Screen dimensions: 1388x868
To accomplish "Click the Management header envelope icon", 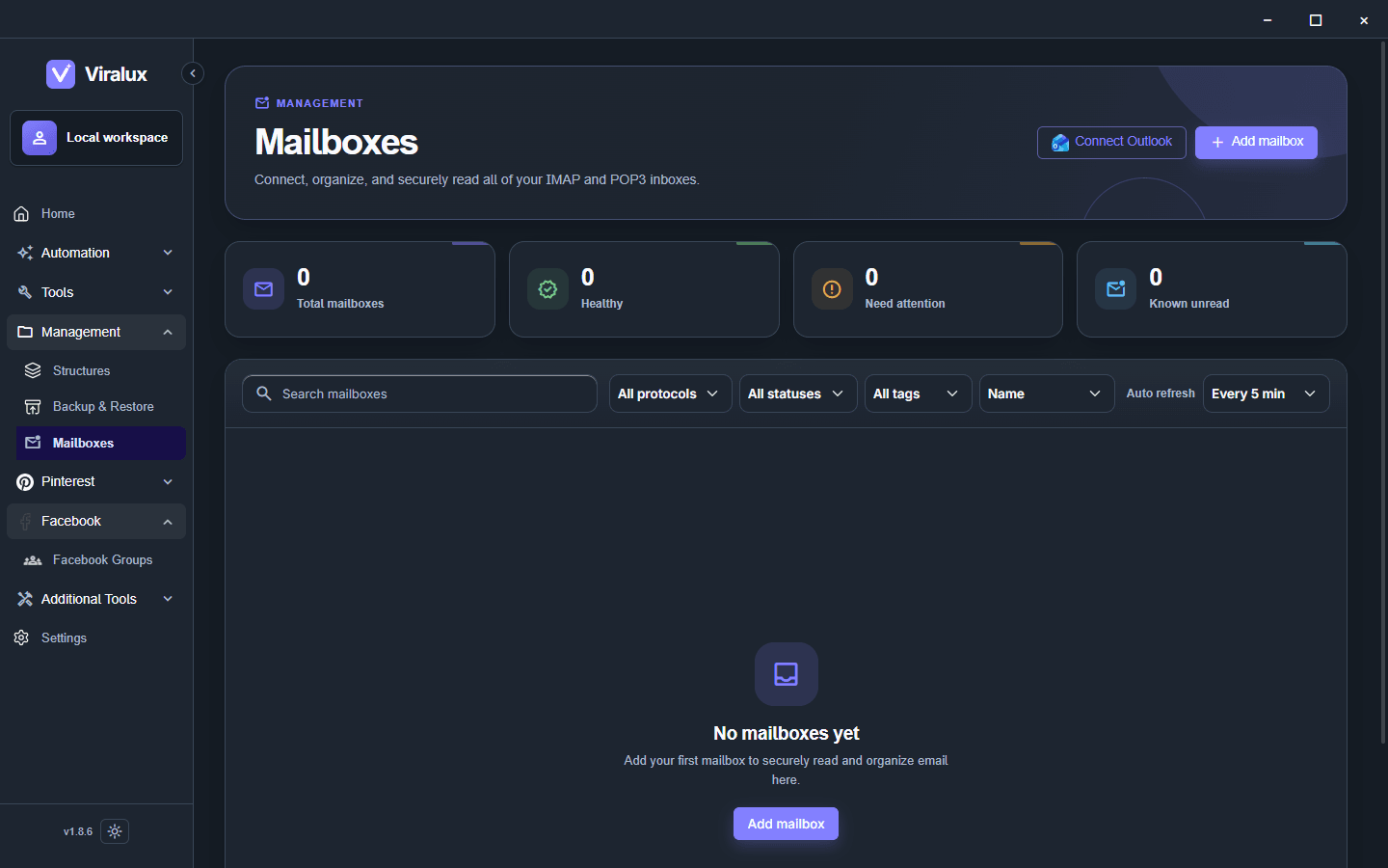I will coord(262,103).
